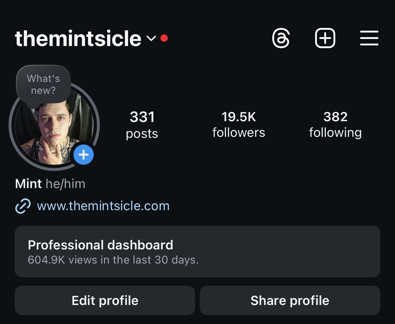The image size is (395, 324).
Task: Tap the profile picture thumbnail
Action: tap(55, 126)
